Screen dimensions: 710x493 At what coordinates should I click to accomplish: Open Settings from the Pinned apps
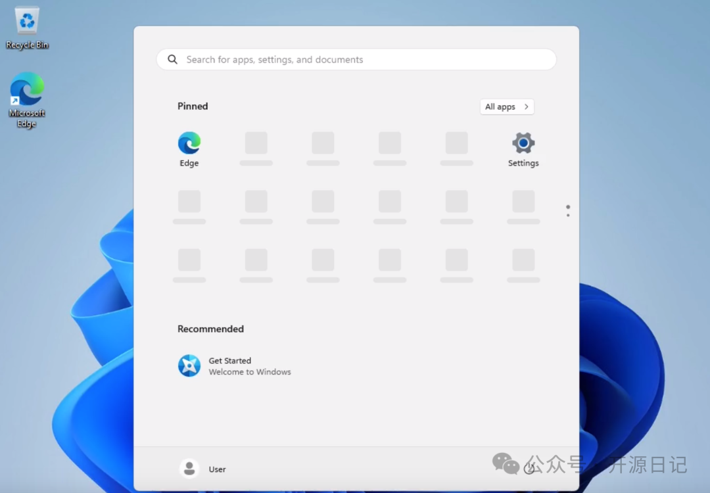pyautogui.click(x=523, y=143)
